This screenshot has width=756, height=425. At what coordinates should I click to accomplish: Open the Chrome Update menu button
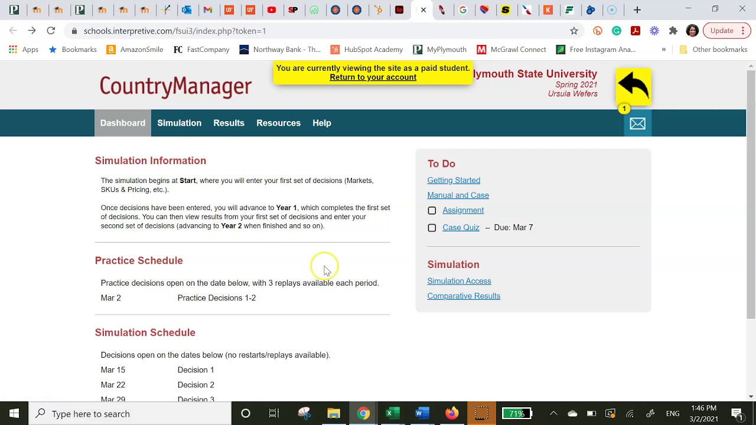click(726, 31)
